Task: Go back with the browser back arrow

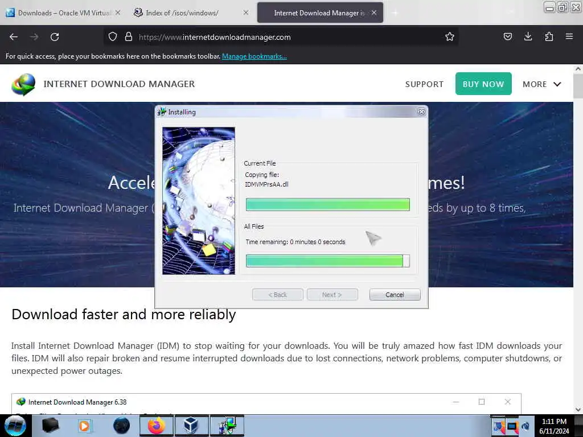Action: coord(14,37)
